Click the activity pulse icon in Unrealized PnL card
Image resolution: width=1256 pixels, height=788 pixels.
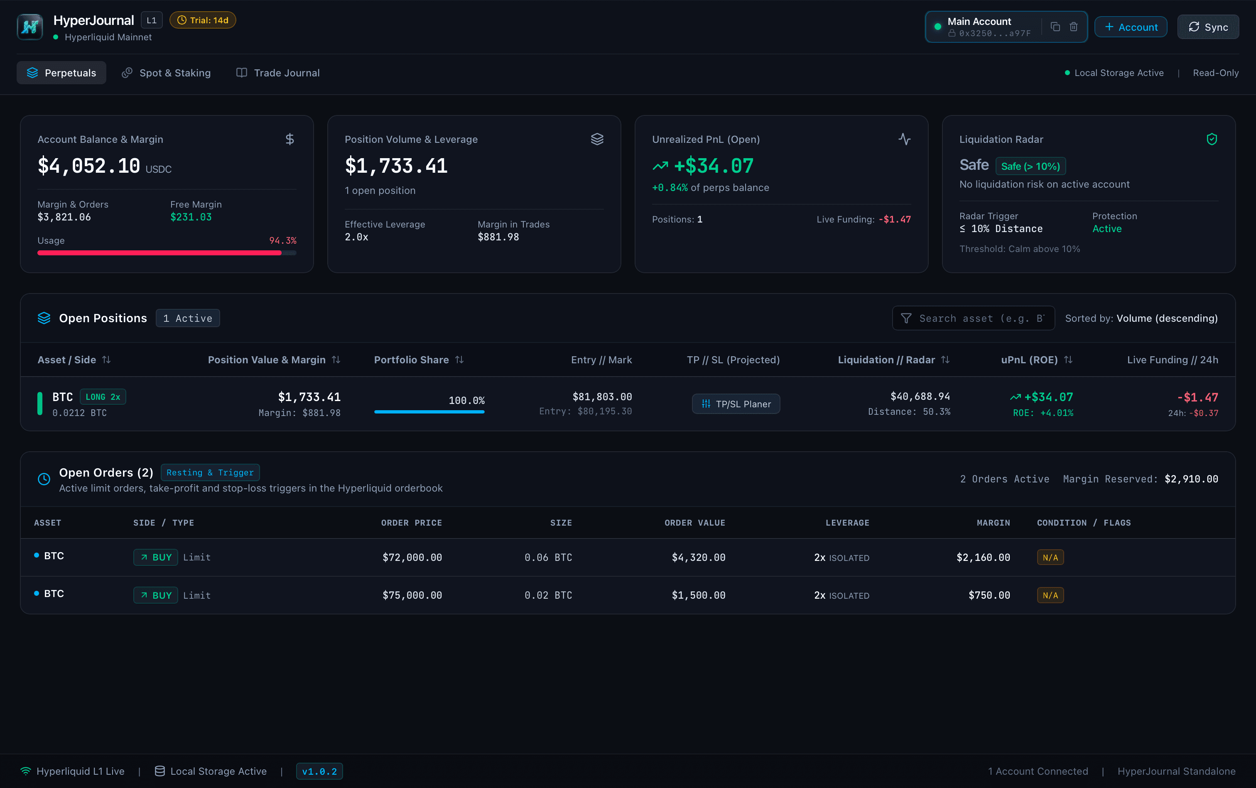(905, 139)
